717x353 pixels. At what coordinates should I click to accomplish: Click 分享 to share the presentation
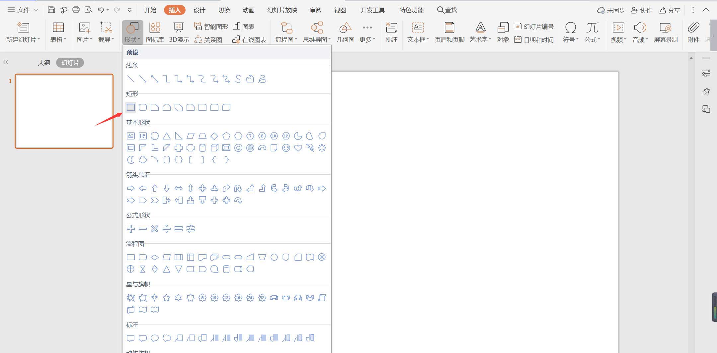click(670, 10)
